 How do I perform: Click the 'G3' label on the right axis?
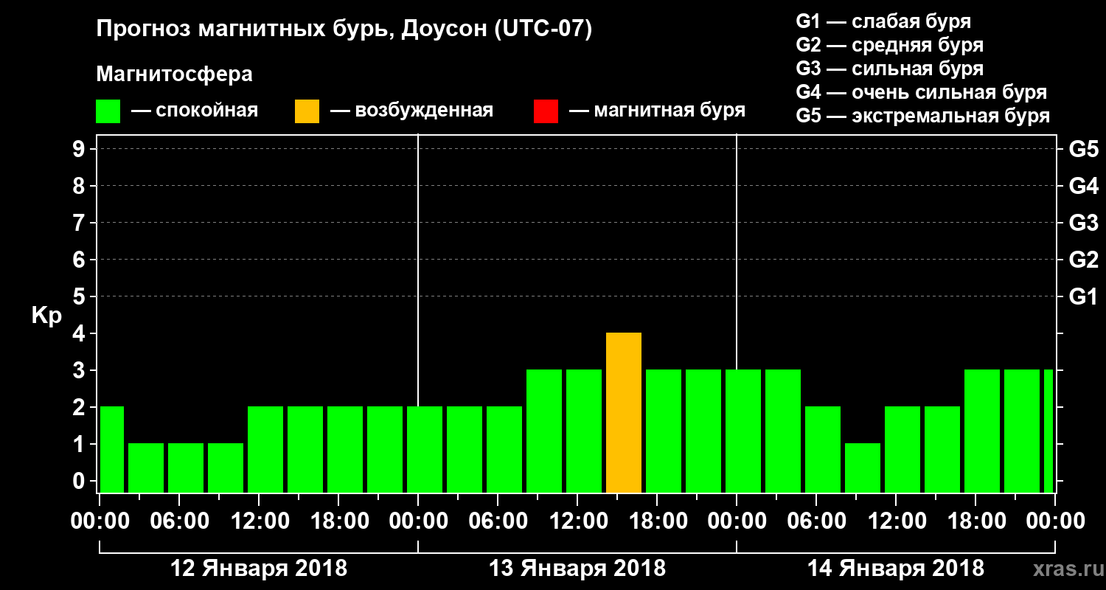point(1083,223)
